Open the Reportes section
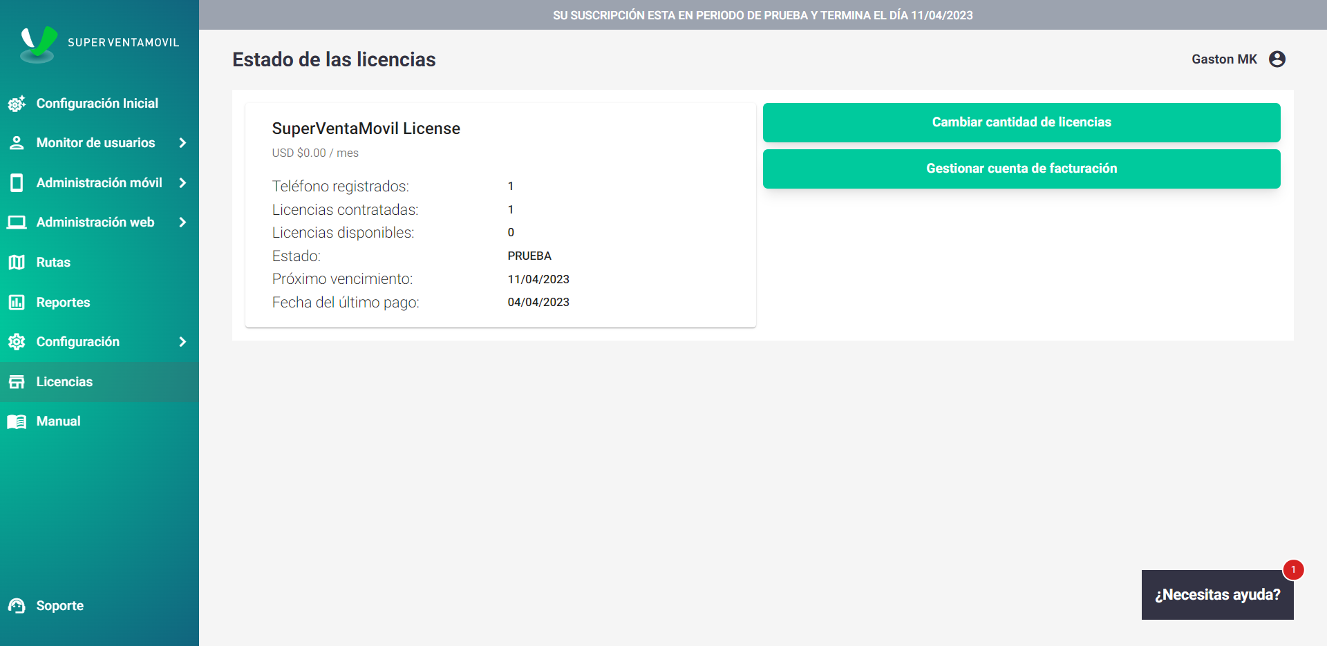 coord(100,302)
